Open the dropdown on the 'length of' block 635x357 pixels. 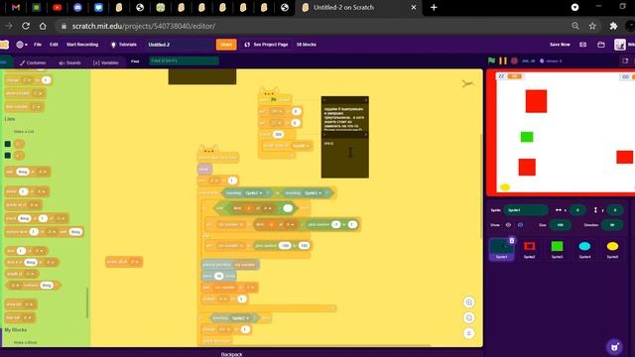[31, 274]
